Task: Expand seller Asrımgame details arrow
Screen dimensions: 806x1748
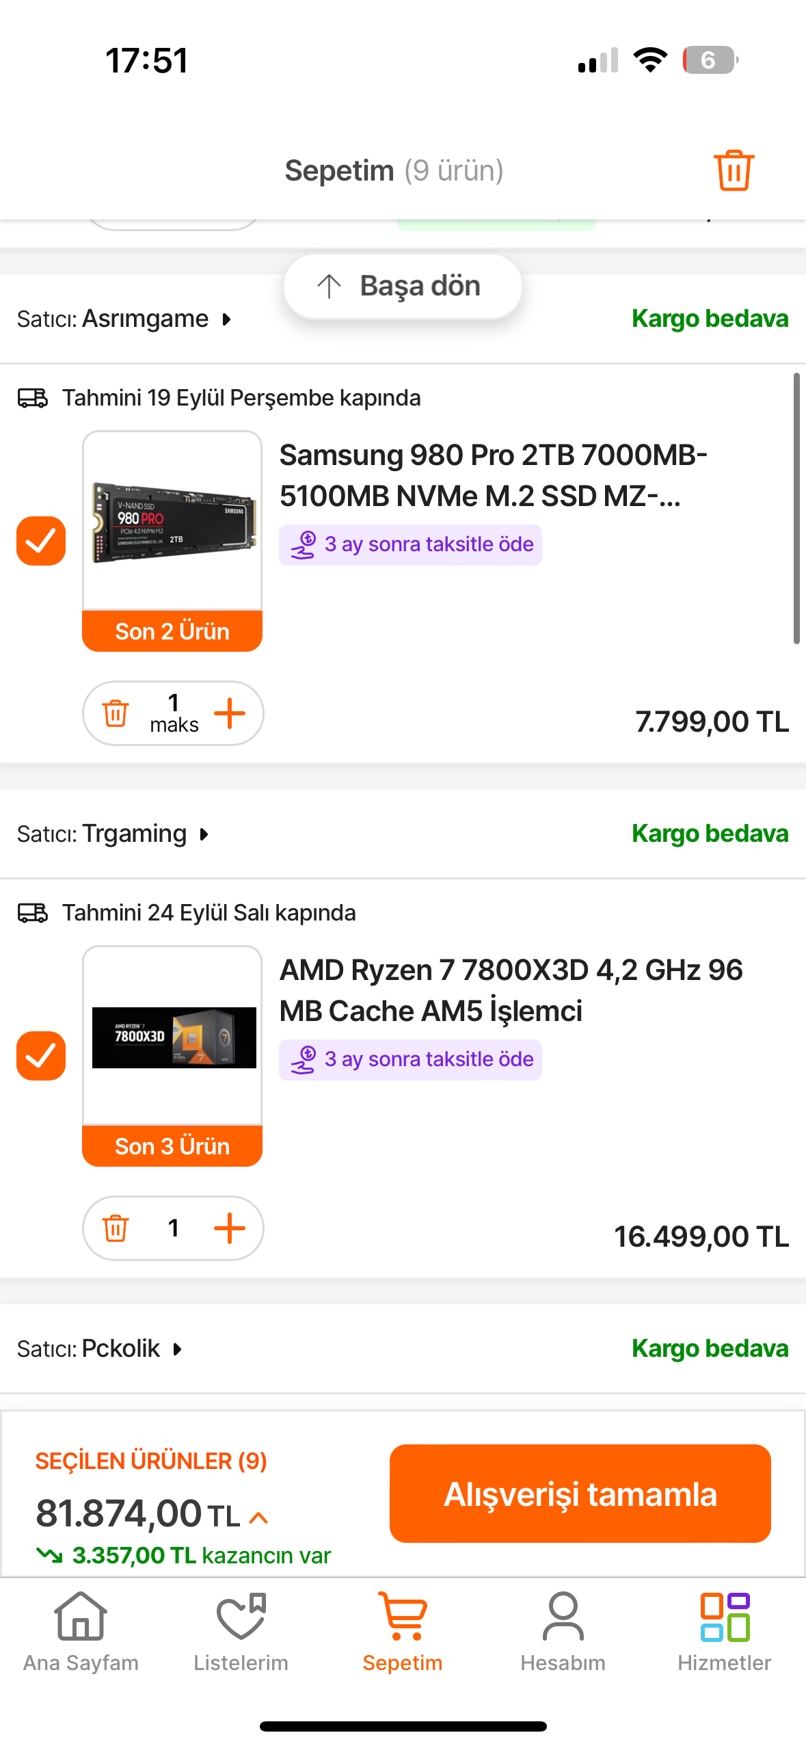Action: pos(227,319)
